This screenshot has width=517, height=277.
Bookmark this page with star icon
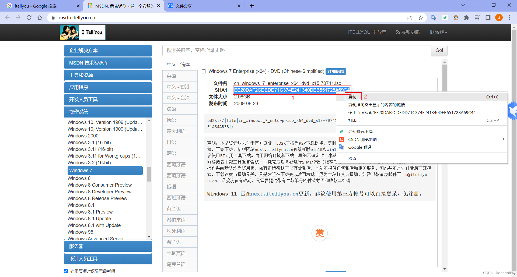(x=421, y=18)
